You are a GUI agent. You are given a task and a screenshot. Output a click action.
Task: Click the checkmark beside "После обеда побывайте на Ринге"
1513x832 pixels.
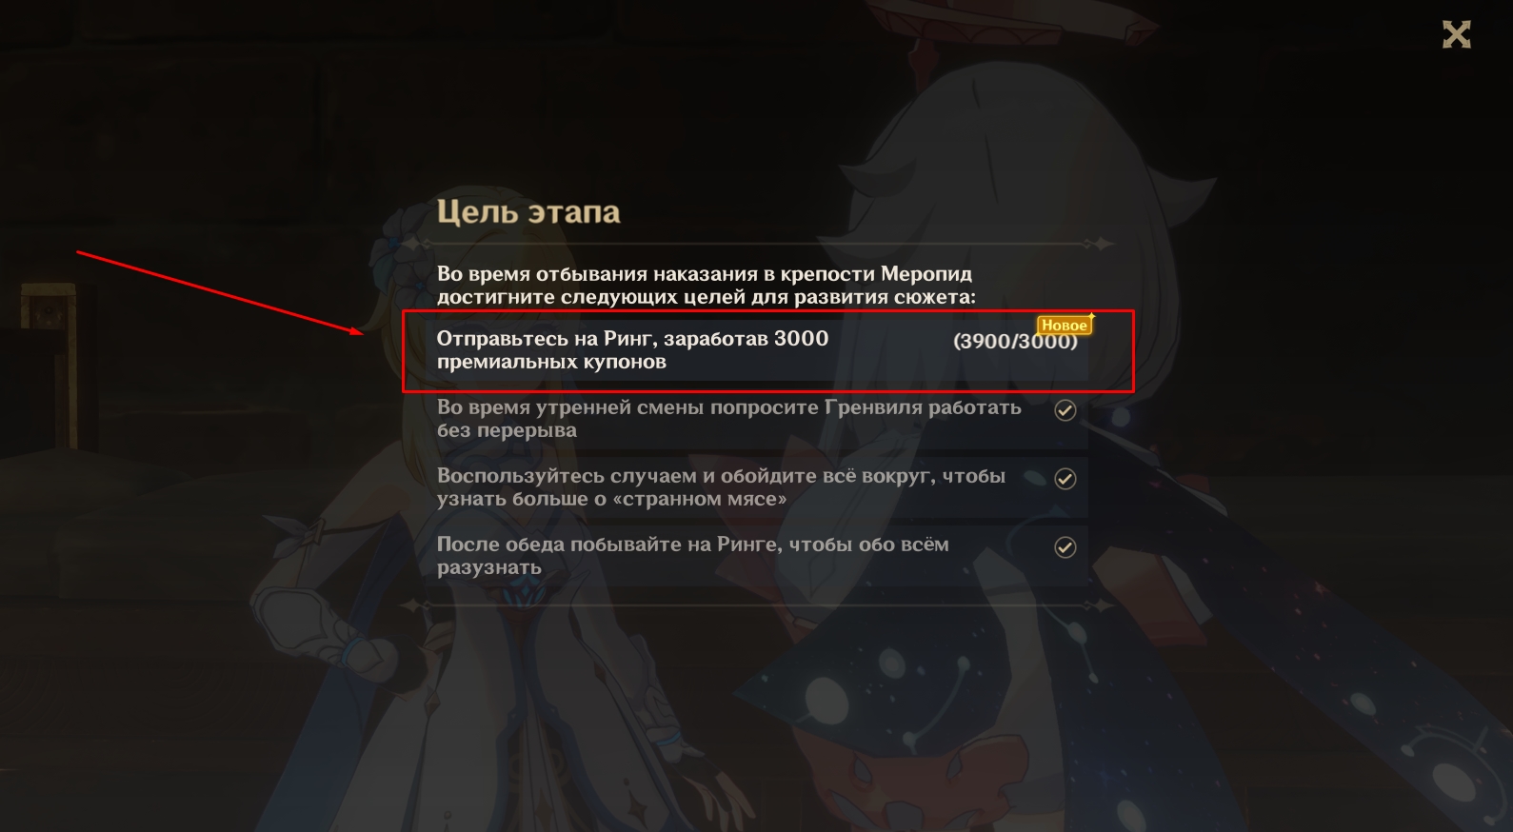(1065, 547)
